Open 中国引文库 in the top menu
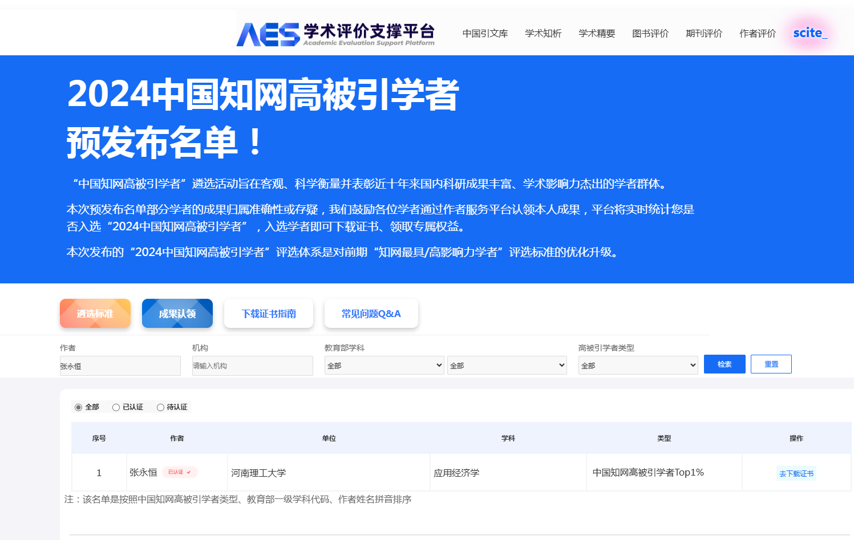Image resolution: width=854 pixels, height=540 pixels. click(485, 34)
